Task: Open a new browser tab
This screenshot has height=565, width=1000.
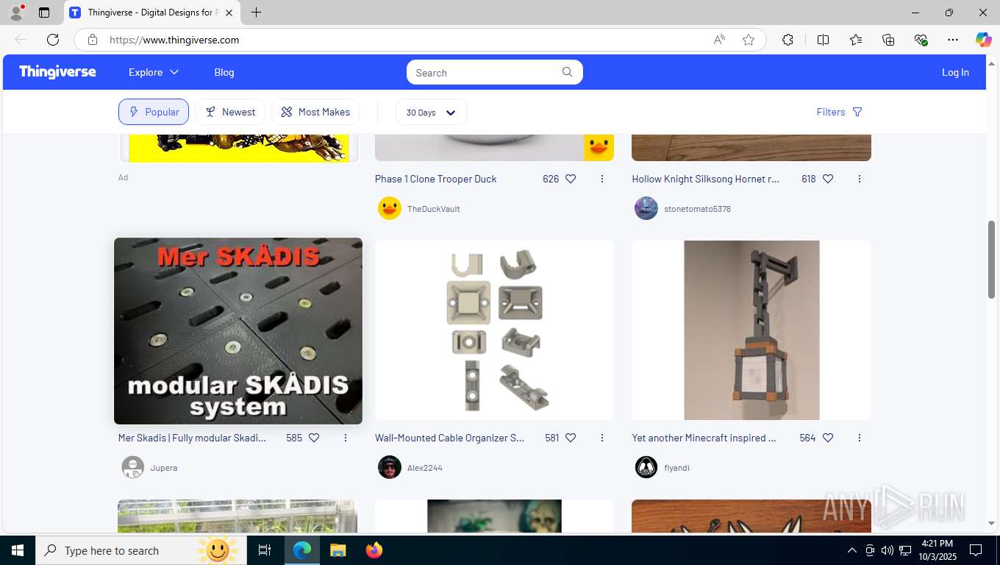Action: coord(256,13)
